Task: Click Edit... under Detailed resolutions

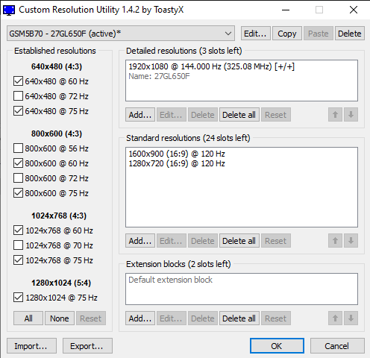Action: coord(172,115)
